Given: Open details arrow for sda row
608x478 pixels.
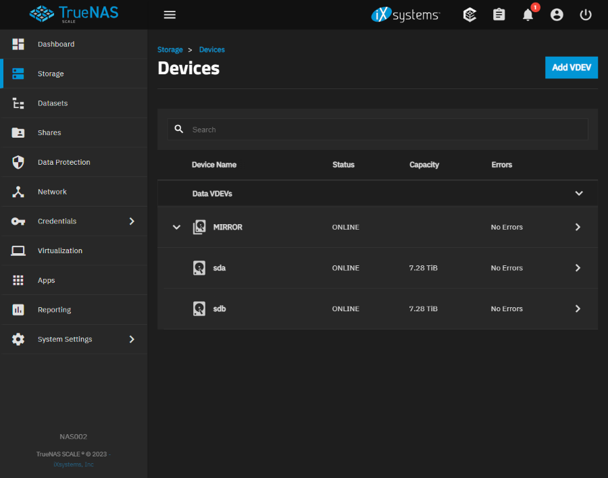Looking at the screenshot, I should [x=578, y=268].
